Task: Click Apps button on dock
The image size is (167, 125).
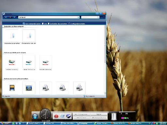Action: pyautogui.click(x=99, y=114)
